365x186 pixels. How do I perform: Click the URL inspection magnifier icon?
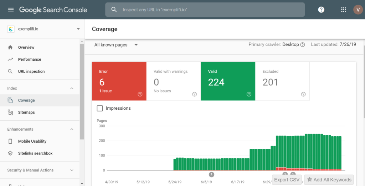pos(10,71)
